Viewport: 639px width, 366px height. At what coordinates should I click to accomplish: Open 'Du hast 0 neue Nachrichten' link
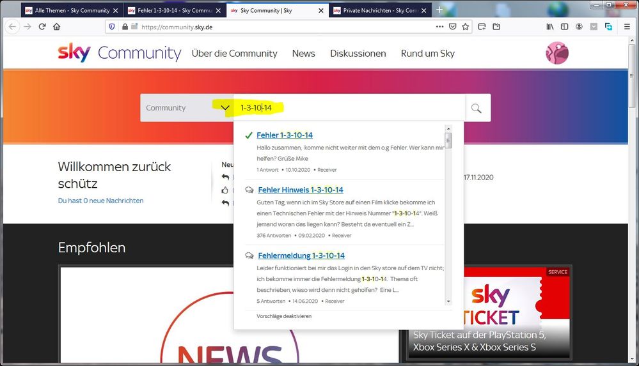click(100, 201)
